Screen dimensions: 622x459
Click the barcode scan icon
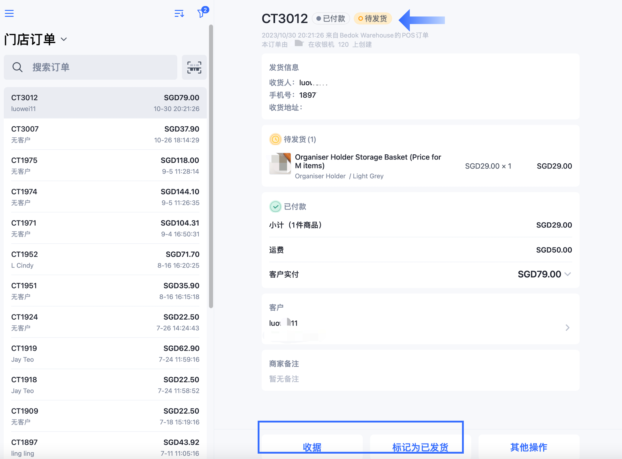tap(194, 67)
